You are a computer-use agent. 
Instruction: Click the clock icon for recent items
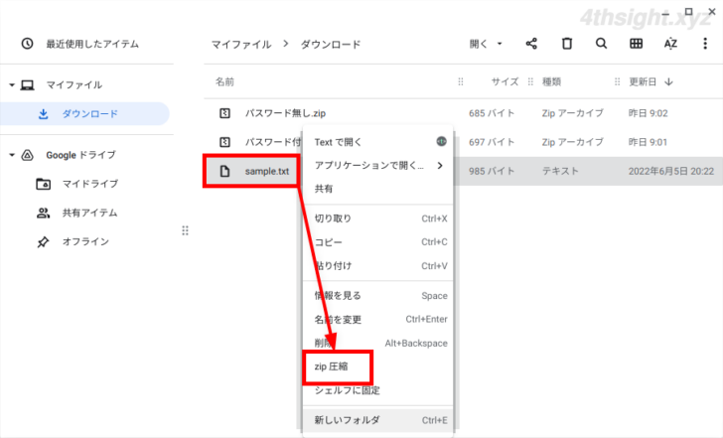(x=27, y=44)
